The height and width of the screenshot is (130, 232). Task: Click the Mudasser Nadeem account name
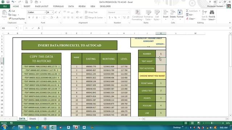click(x=215, y=6)
